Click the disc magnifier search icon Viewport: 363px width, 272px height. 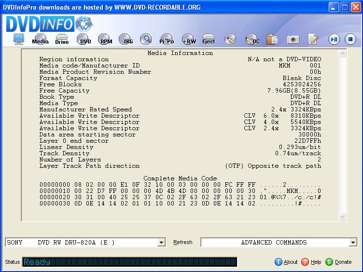click(x=146, y=39)
